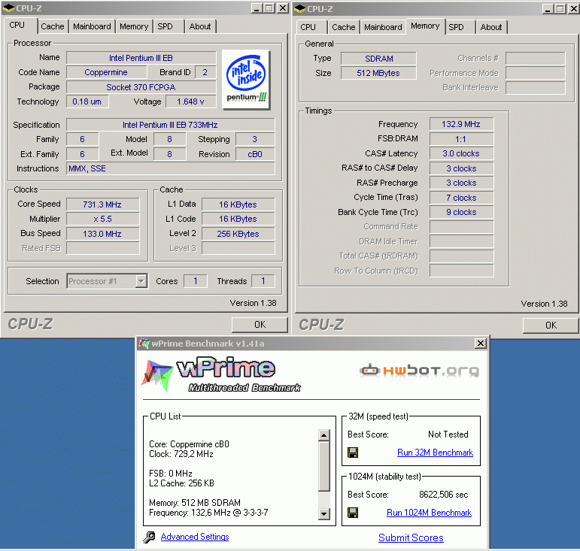Click the Threads count field

pos(263,281)
